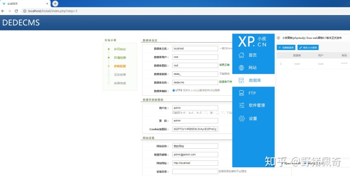Image resolution: width=350 pixels, height=176 pixels.
Task: Go back with the browser back arrow
Action: coord(3,11)
